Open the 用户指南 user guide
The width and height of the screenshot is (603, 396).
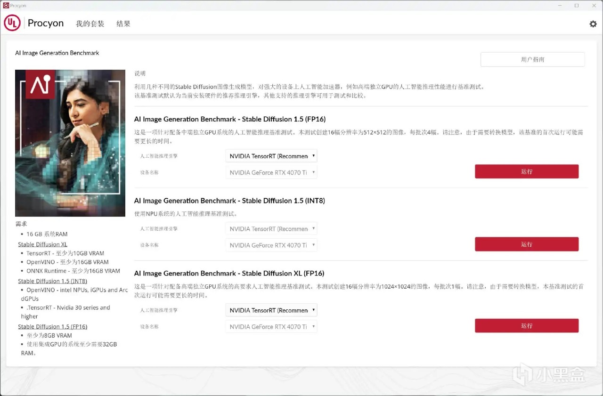(532, 59)
